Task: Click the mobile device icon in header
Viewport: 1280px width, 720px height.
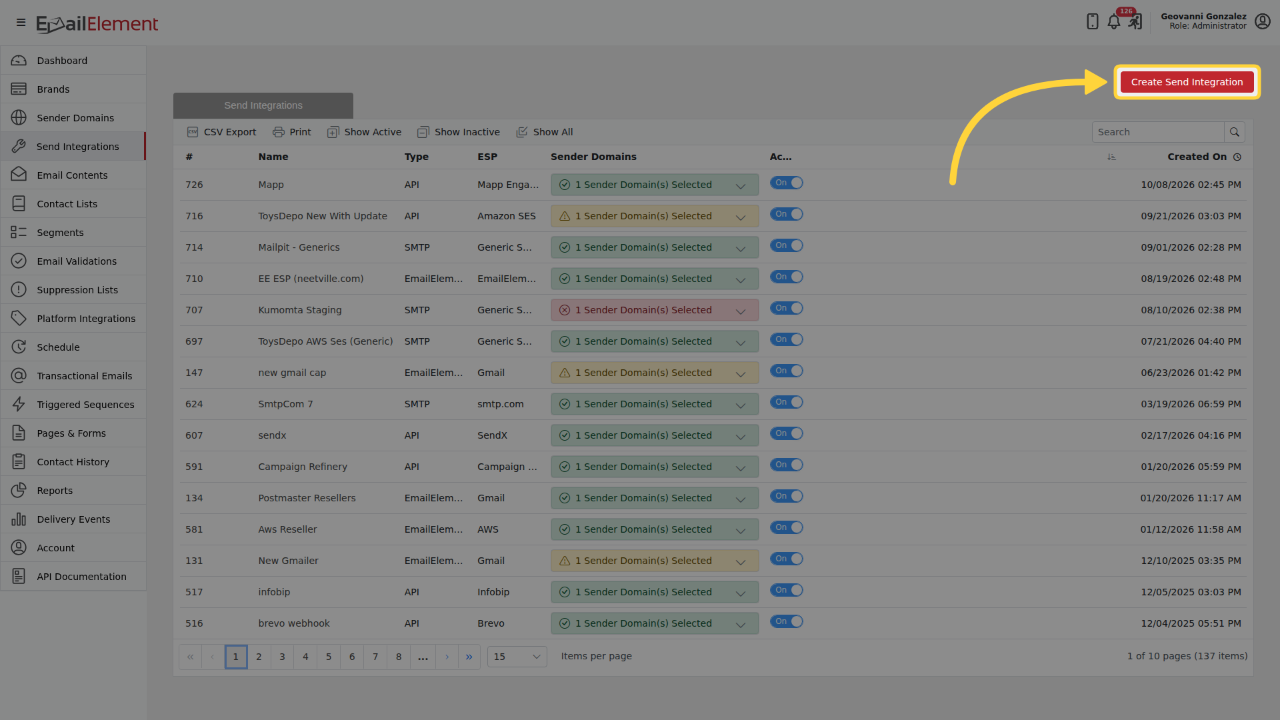Action: [1092, 22]
